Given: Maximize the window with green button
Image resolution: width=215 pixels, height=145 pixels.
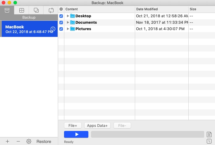Looking at the screenshot, I should tap(15, 3).
